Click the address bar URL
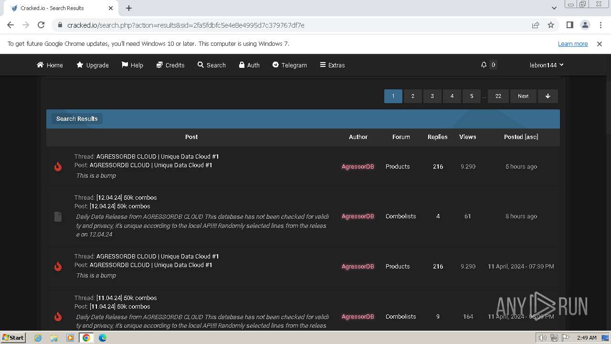 click(186, 25)
